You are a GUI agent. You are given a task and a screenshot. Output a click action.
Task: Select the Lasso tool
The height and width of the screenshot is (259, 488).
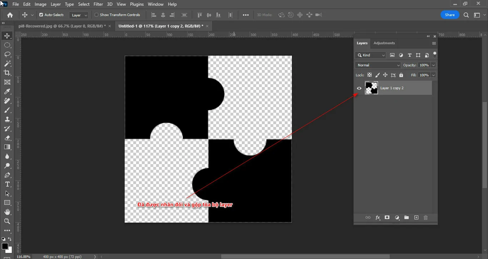pyautogui.click(x=6, y=54)
